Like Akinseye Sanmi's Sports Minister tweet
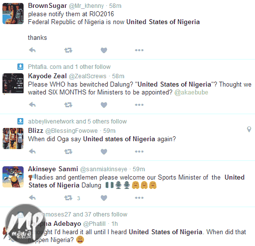255x246 pixels. coord(104,198)
